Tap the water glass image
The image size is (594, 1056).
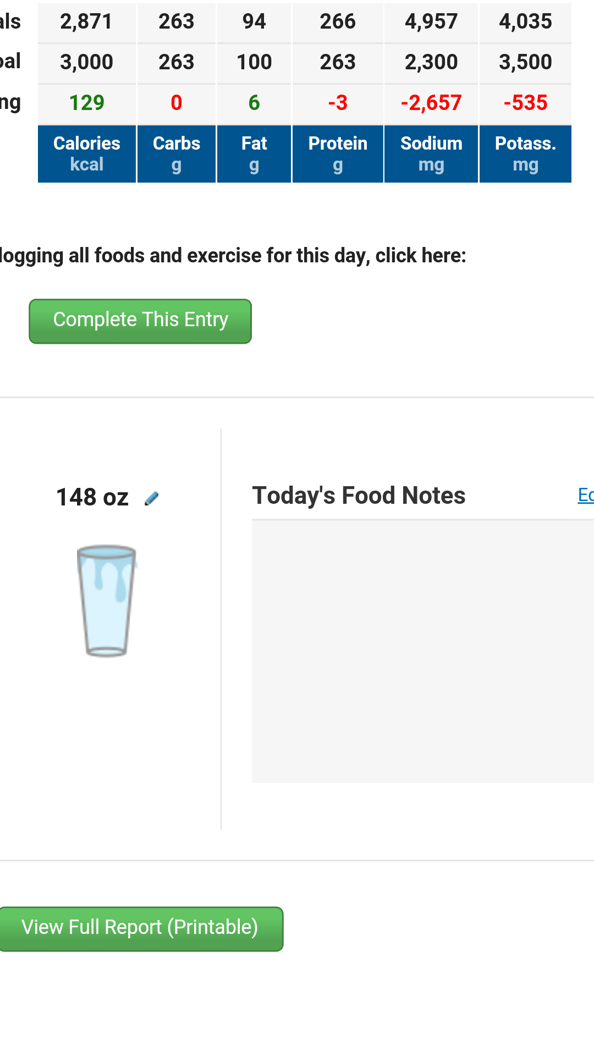click(x=107, y=601)
